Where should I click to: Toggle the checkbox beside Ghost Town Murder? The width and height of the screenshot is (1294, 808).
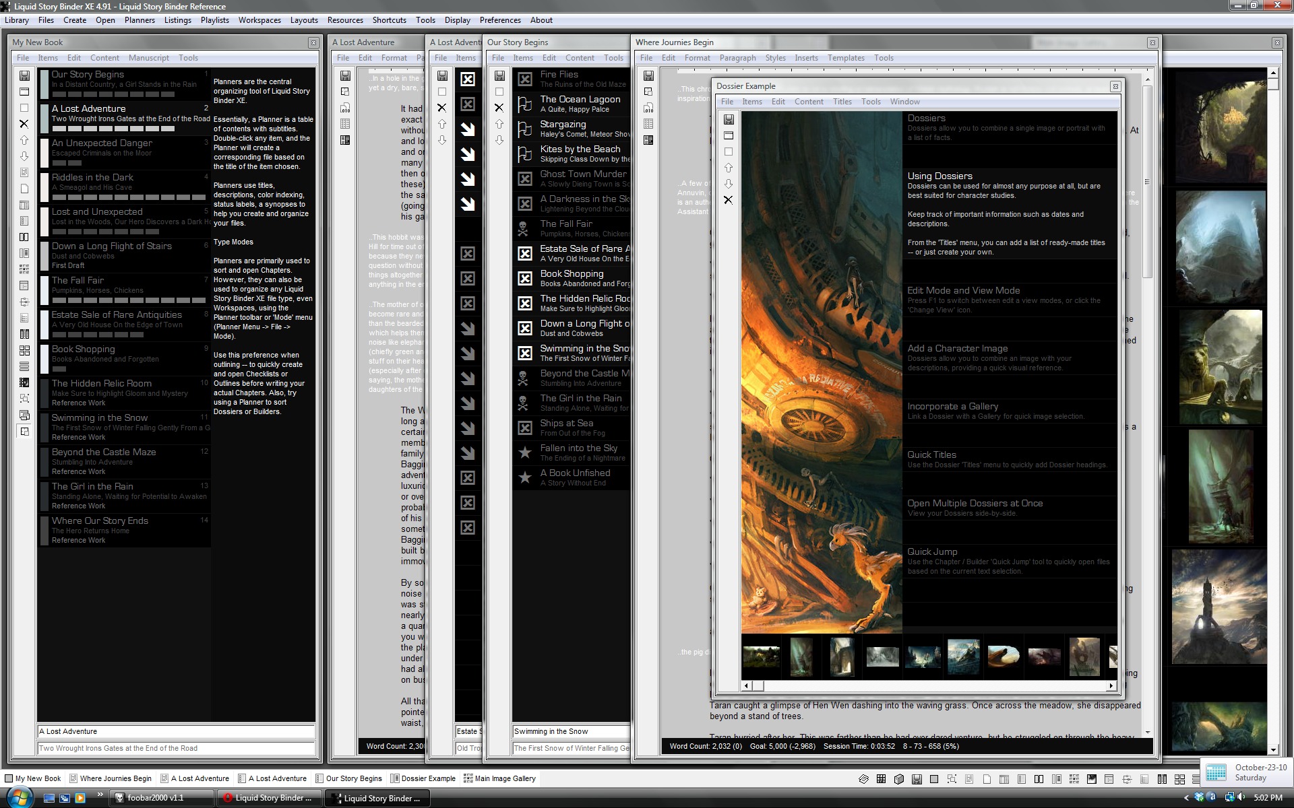[x=525, y=178]
